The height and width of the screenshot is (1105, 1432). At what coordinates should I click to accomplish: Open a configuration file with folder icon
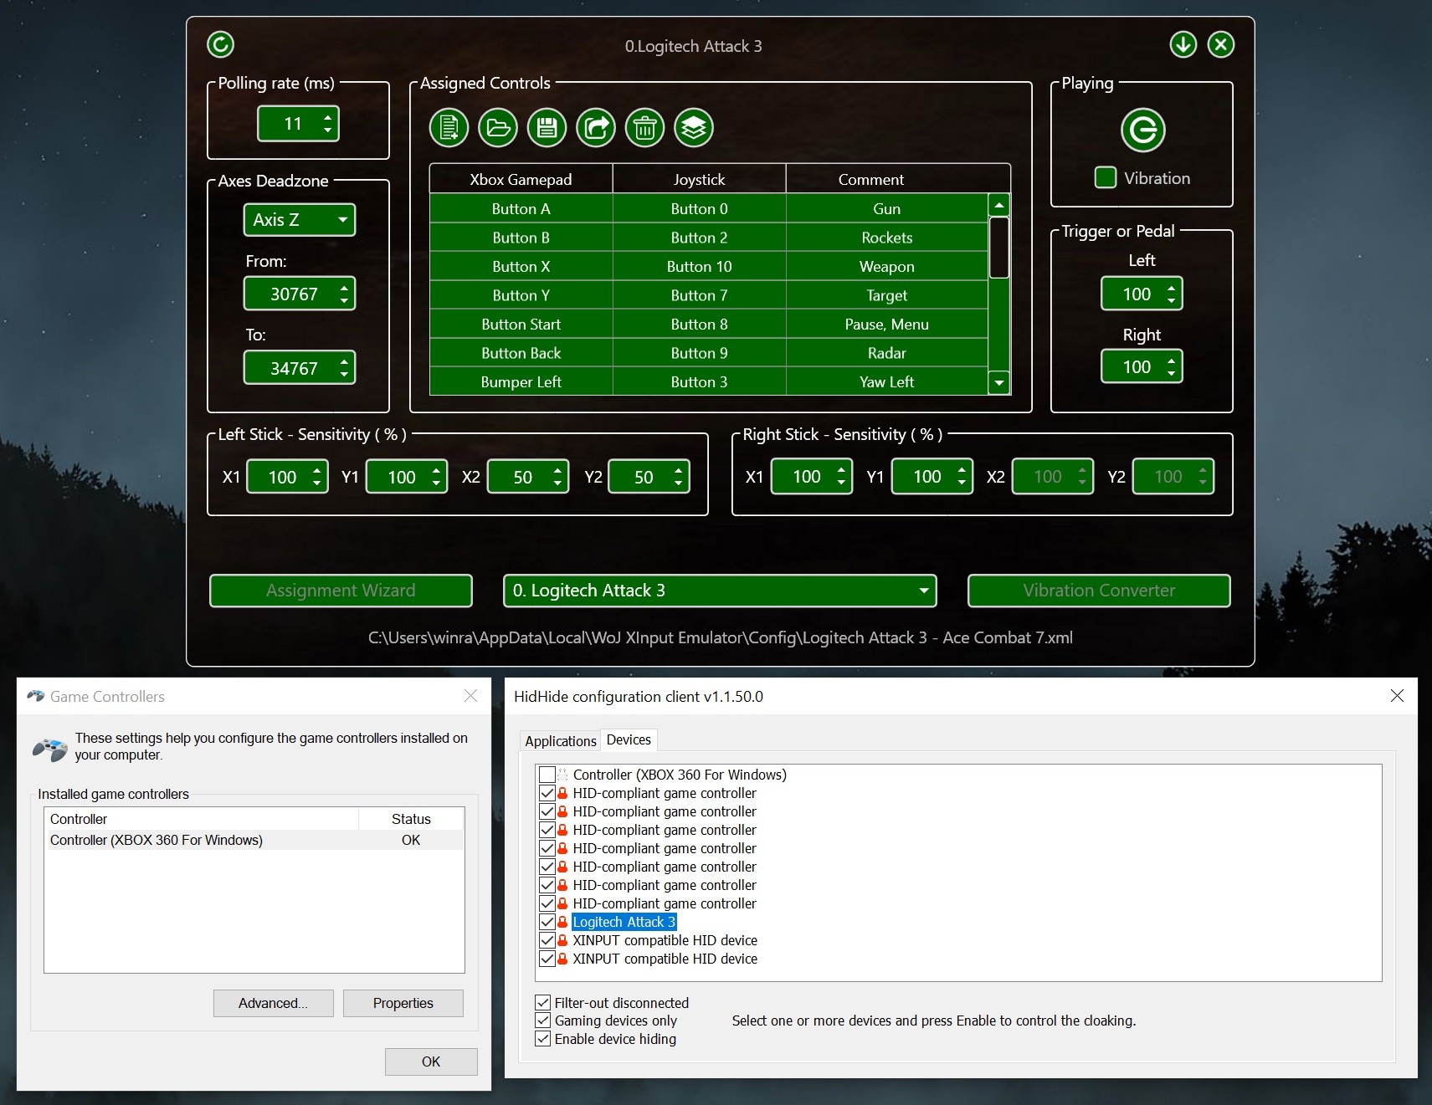[498, 128]
